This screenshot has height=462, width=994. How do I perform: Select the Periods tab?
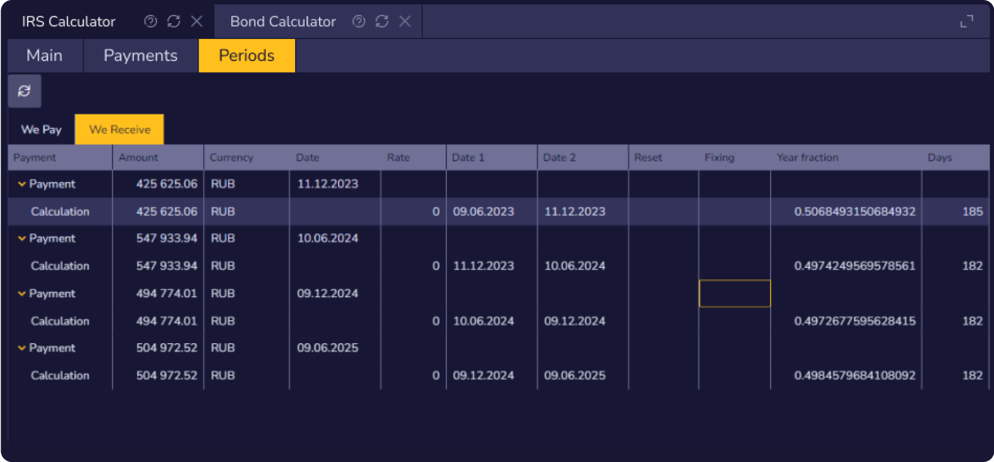[246, 56]
